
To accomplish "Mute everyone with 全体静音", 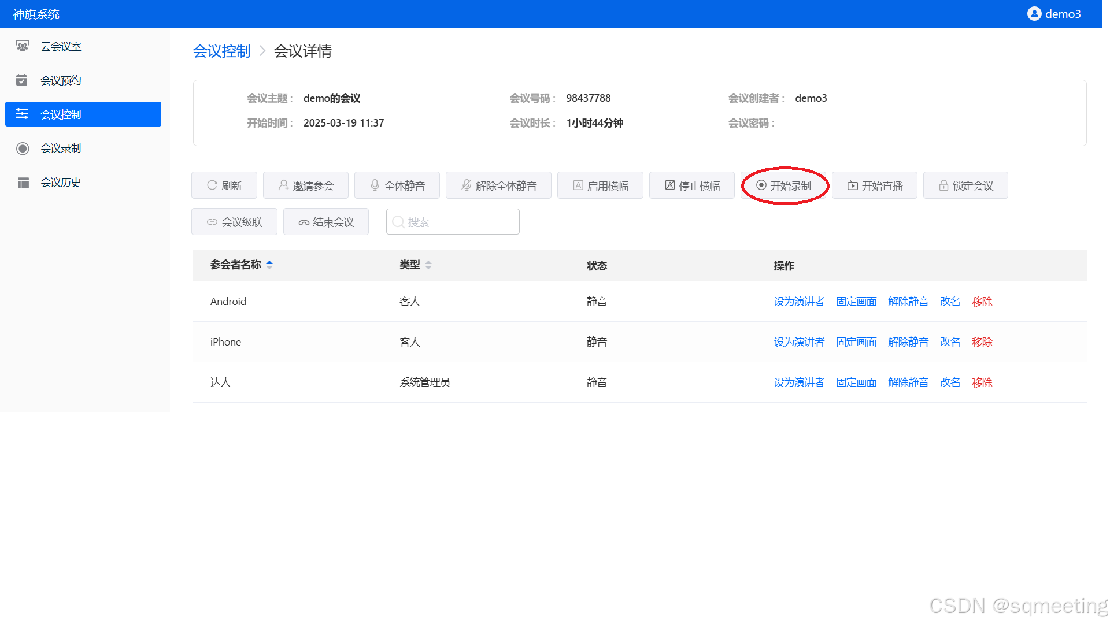I will click(397, 185).
